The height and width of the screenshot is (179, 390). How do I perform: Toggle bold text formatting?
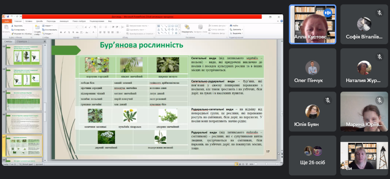tap(60, 33)
